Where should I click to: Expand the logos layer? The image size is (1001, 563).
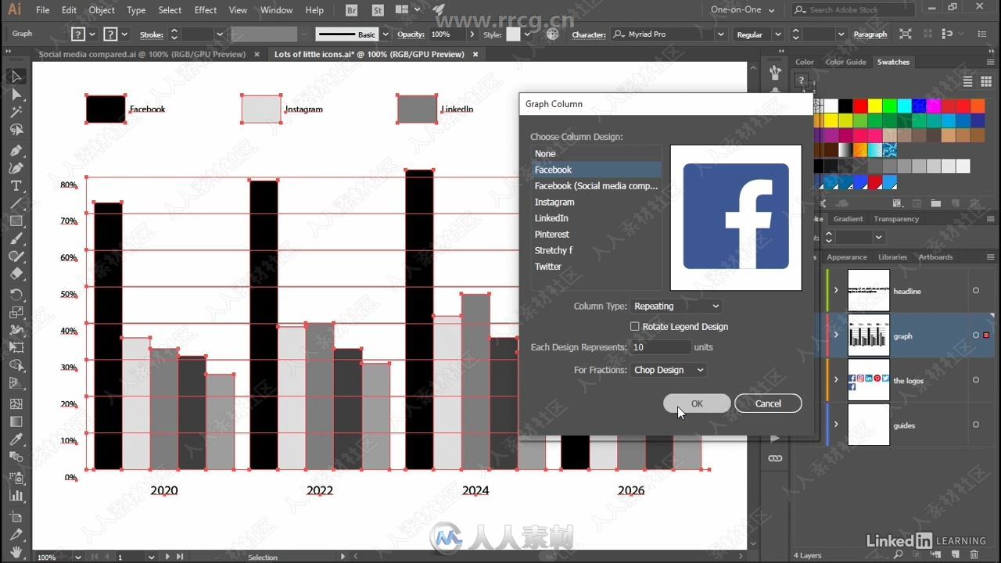tap(836, 380)
